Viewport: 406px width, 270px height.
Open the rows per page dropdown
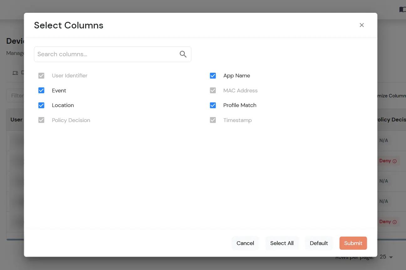(387, 257)
